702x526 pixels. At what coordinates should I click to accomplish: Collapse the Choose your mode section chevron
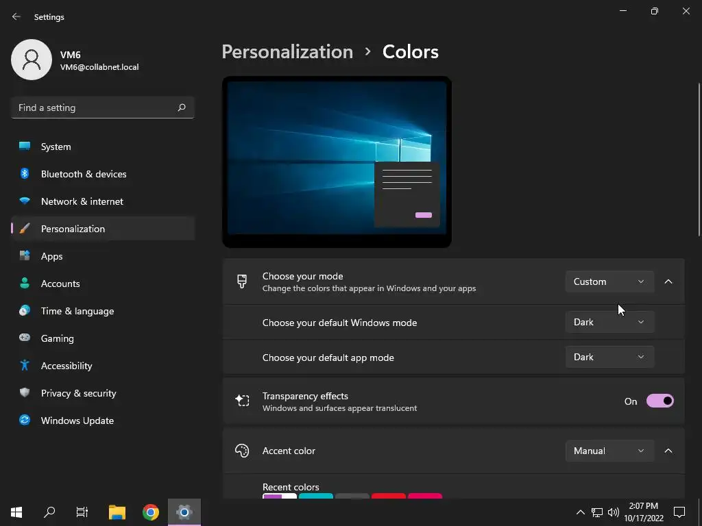point(668,281)
